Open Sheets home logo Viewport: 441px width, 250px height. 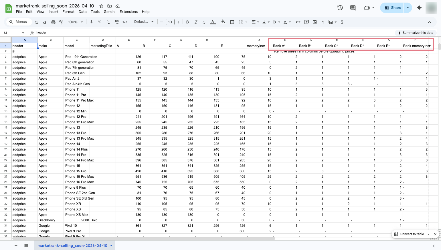(x=9, y=9)
